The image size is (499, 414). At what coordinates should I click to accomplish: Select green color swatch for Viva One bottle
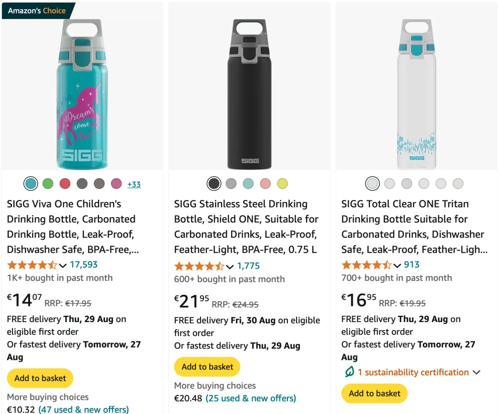point(48,184)
